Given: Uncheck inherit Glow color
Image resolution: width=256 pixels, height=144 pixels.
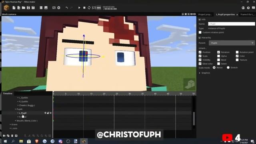Looking at the screenshot, I should pos(200,64).
